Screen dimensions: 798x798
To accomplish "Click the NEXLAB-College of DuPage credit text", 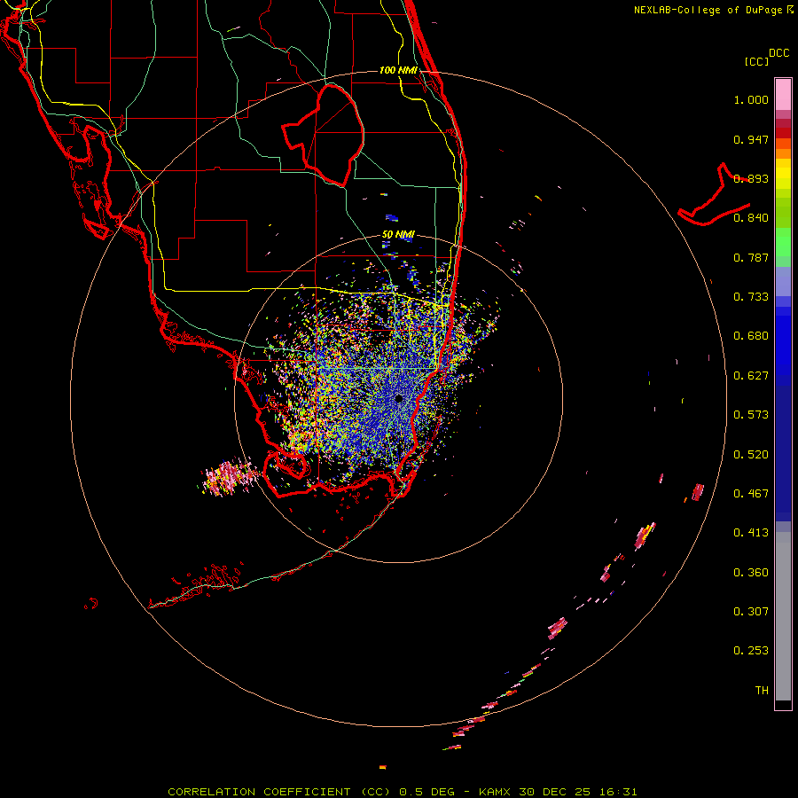I will click(x=713, y=10).
